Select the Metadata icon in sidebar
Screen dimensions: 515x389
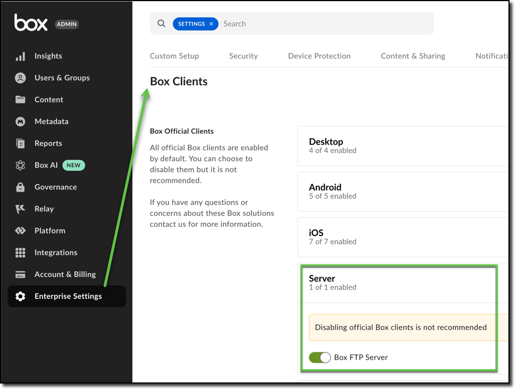point(20,122)
